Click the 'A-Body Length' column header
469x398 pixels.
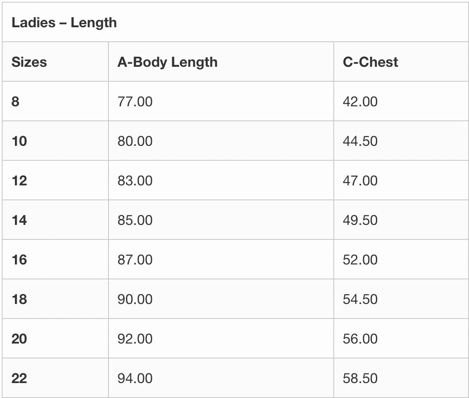pyautogui.click(x=167, y=62)
